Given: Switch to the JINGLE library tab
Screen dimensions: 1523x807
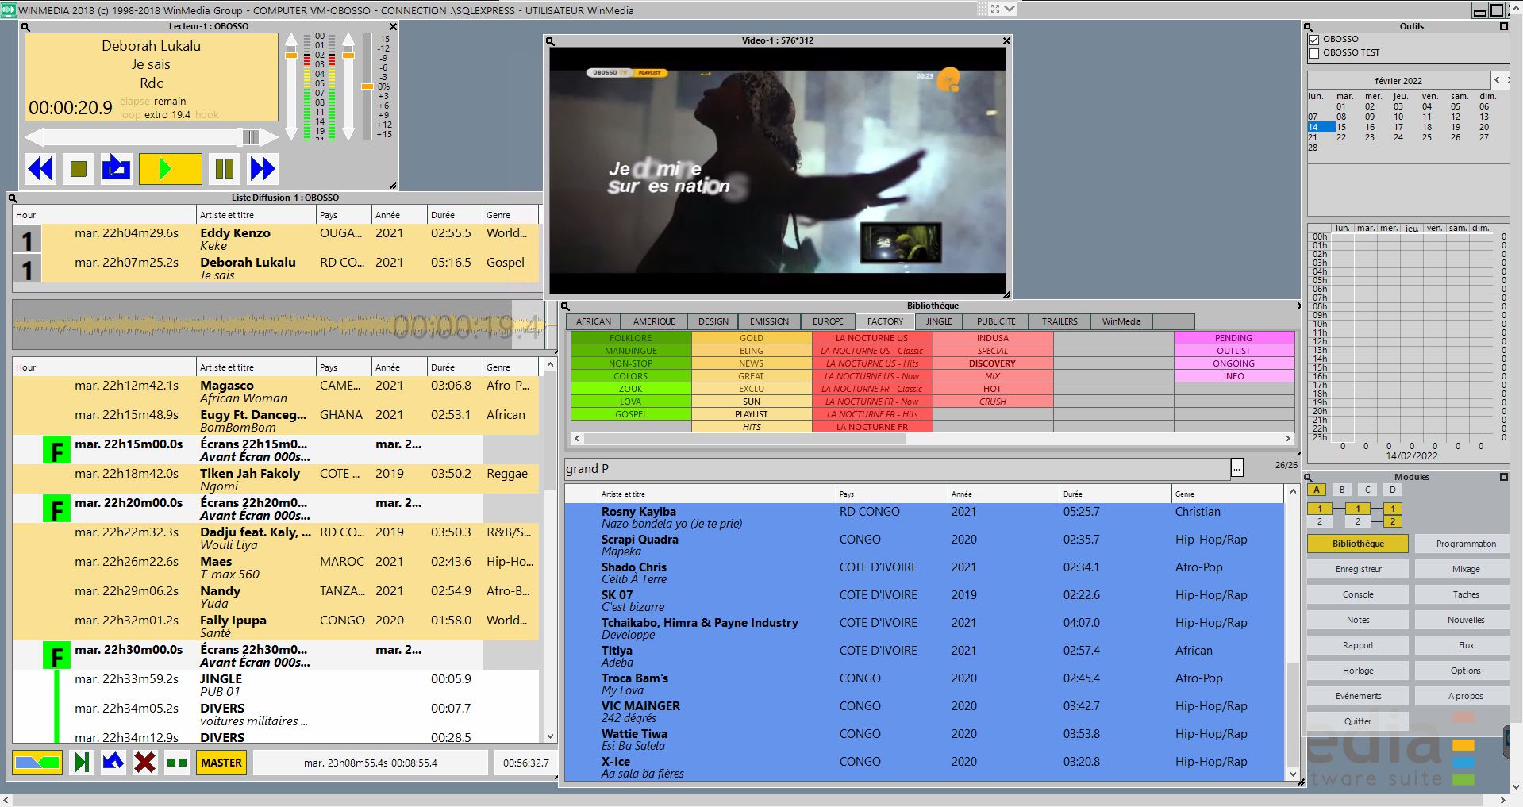Looking at the screenshot, I should [x=938, y=321].
